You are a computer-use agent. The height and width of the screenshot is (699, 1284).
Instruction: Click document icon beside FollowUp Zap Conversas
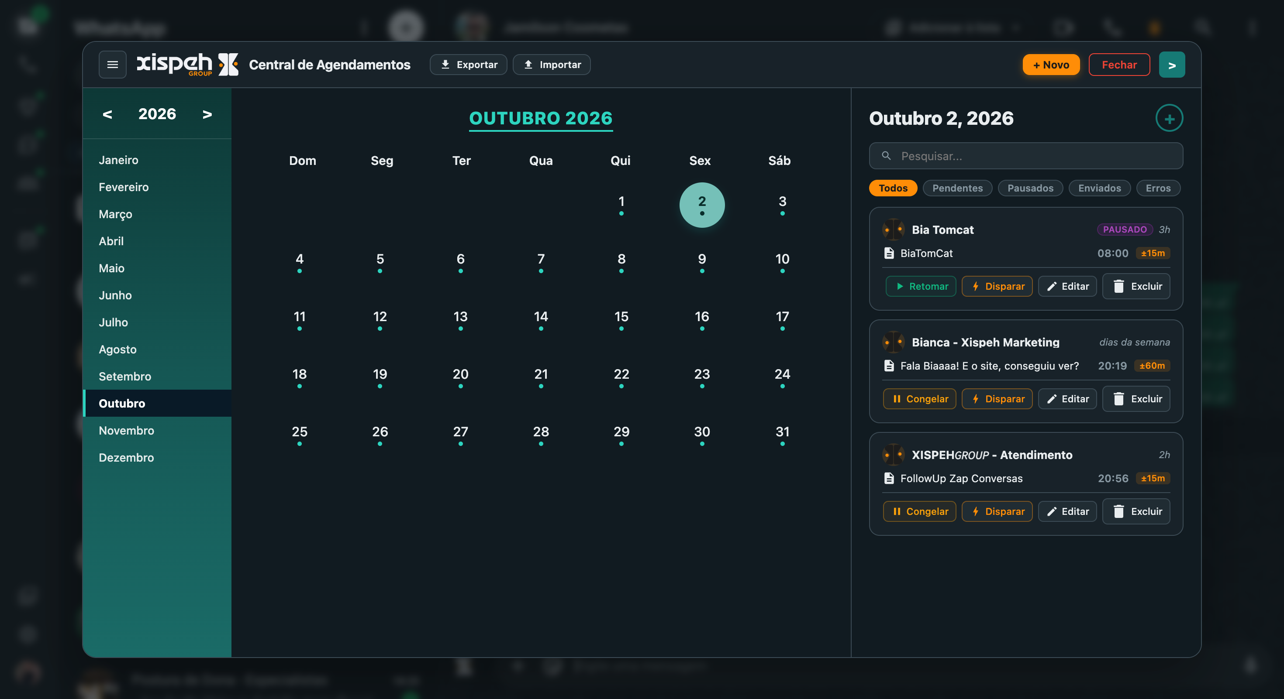tap(889, 479)
